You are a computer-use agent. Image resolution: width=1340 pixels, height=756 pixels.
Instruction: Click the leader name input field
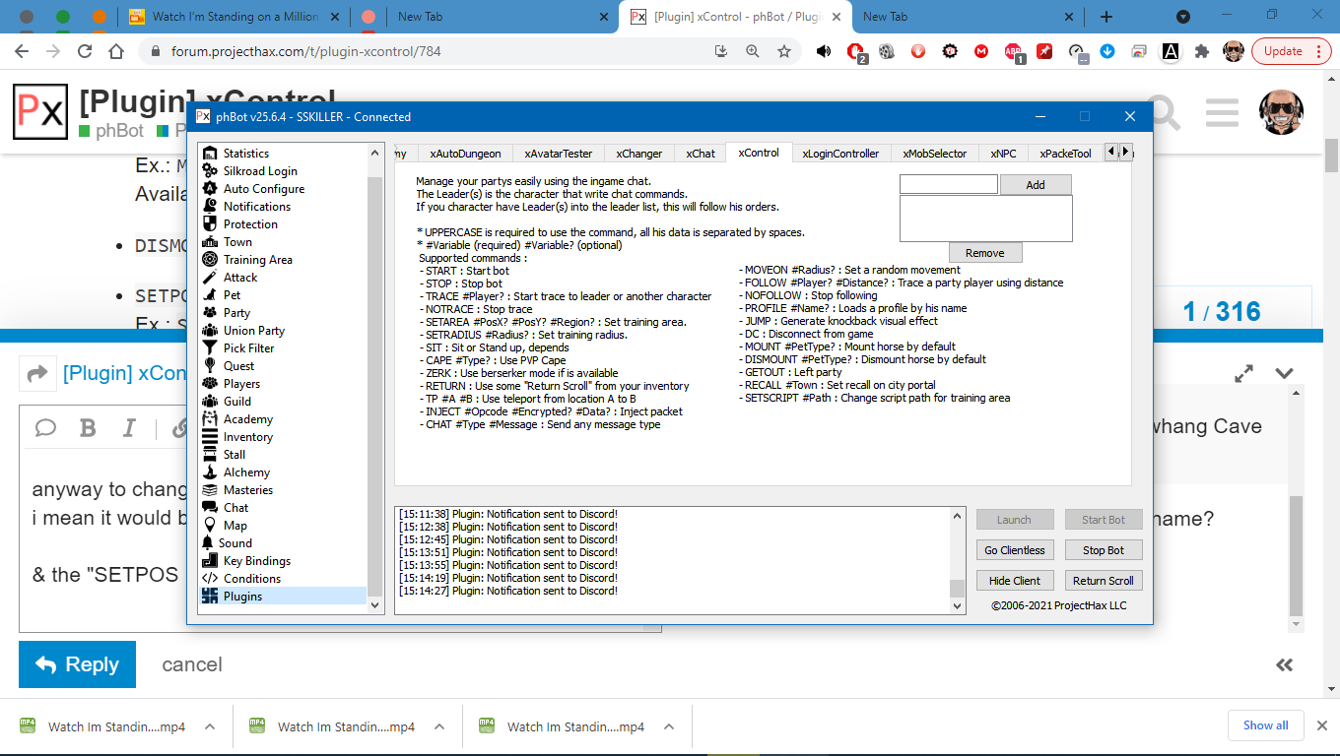[x=948, y=185]
